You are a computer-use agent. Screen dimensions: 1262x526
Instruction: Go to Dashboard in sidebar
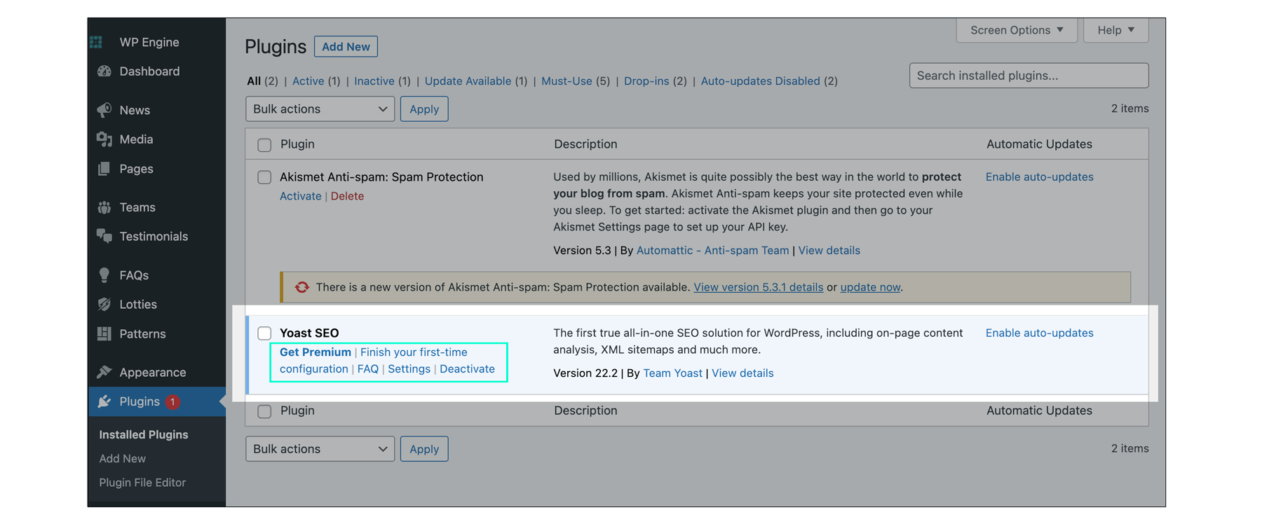(x=149, y=71)
